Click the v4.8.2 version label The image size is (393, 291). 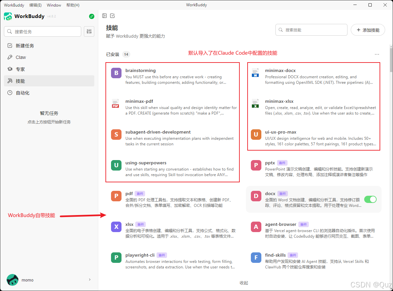coord(51,16)
